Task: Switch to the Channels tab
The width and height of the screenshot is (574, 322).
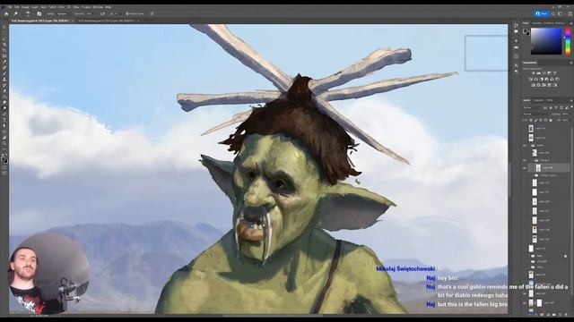Action: pos(538,100)
